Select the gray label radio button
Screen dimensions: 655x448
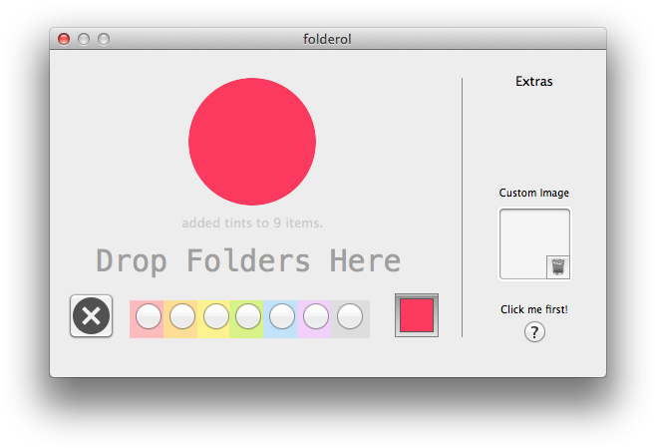pos(350,317)
